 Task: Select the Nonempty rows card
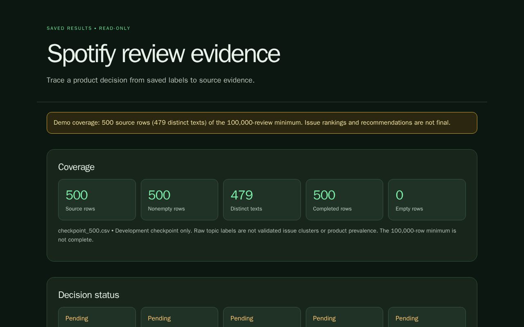(179, 199)
